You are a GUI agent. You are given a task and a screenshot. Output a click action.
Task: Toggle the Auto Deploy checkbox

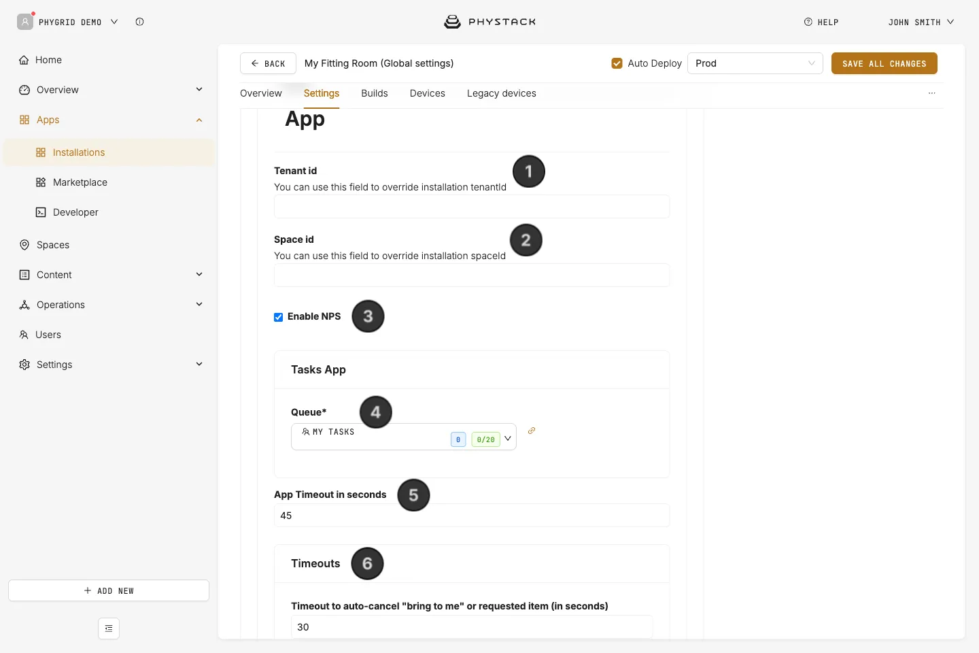click(617, 63)
